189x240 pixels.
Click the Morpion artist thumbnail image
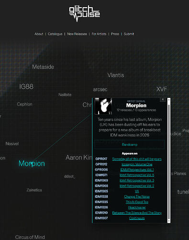click(103, 106)
